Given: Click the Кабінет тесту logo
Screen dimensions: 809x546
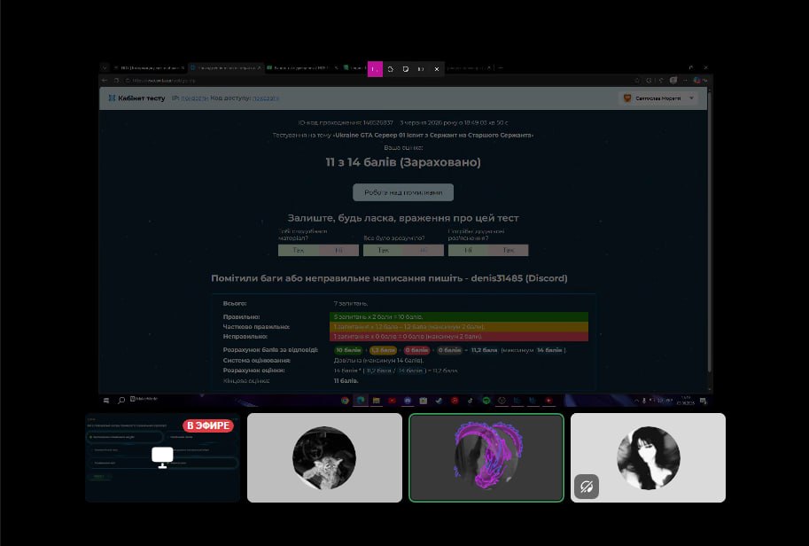Looking at the screenshot, I should (x=136, y=98).
